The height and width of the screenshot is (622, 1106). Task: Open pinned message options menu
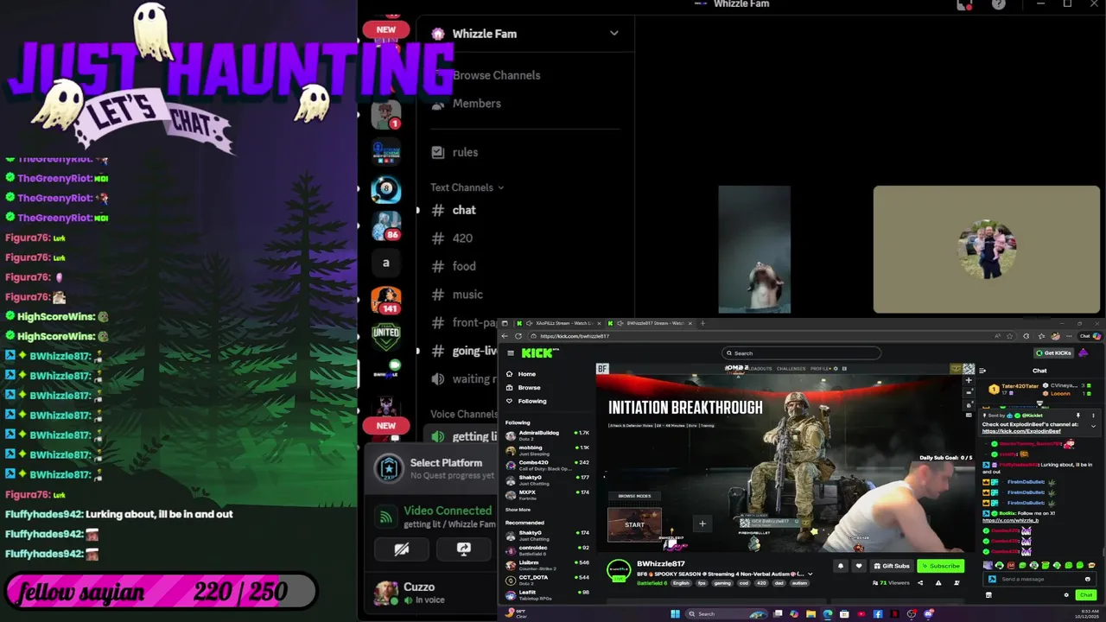tap(1093, 416)
